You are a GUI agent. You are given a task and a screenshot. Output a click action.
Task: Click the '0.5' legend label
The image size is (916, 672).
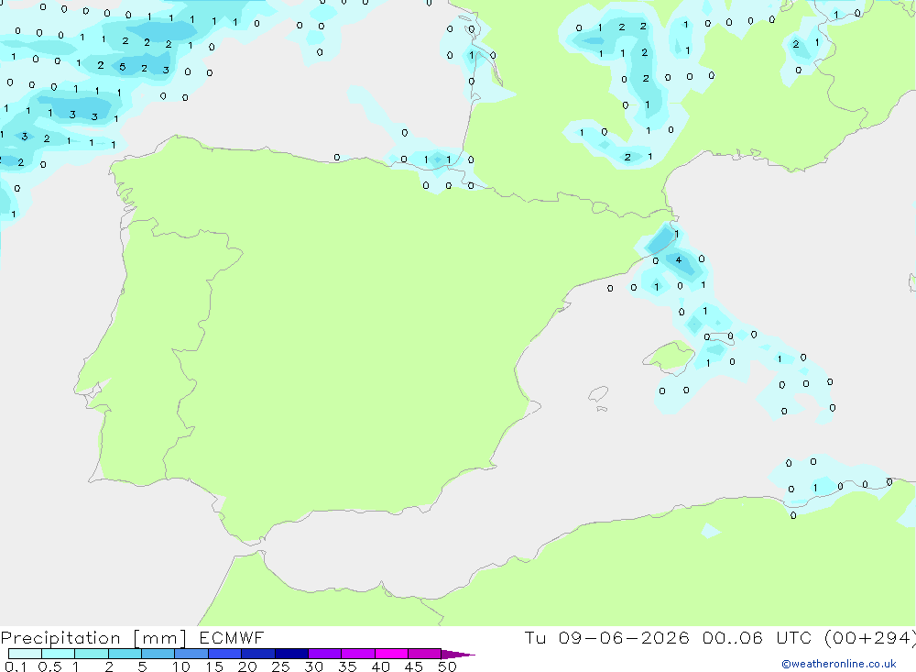pyautogui.click(x=49, y=666)
